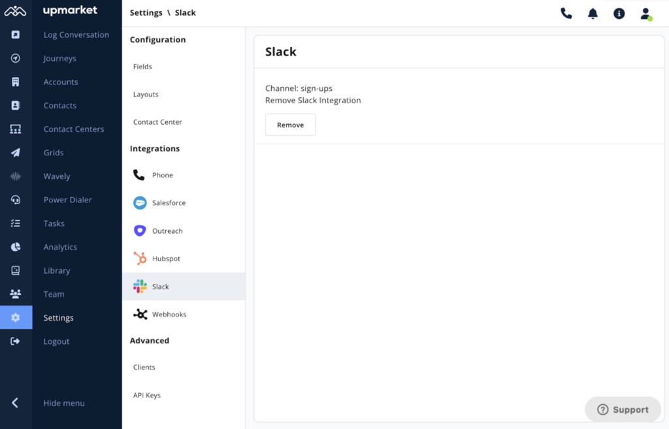Click the Slack page heading
Screen dimensions: 669x429
tap(281, 52)
